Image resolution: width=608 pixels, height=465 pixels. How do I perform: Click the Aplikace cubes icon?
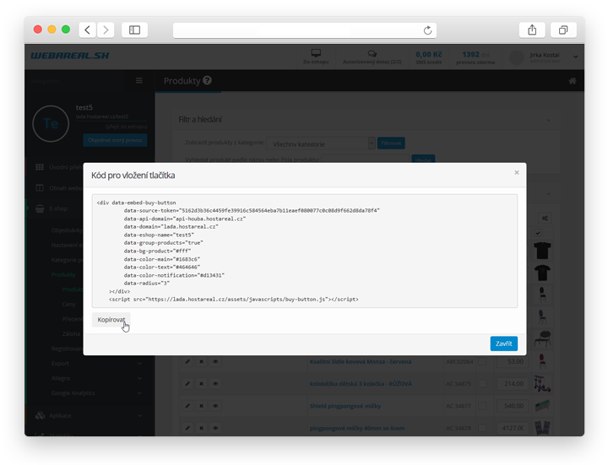click(40, 415)
